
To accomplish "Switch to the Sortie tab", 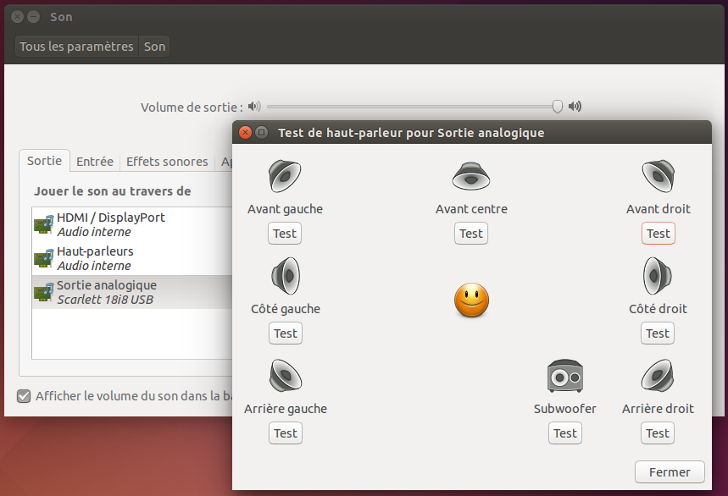I will (x=44, y=161).
